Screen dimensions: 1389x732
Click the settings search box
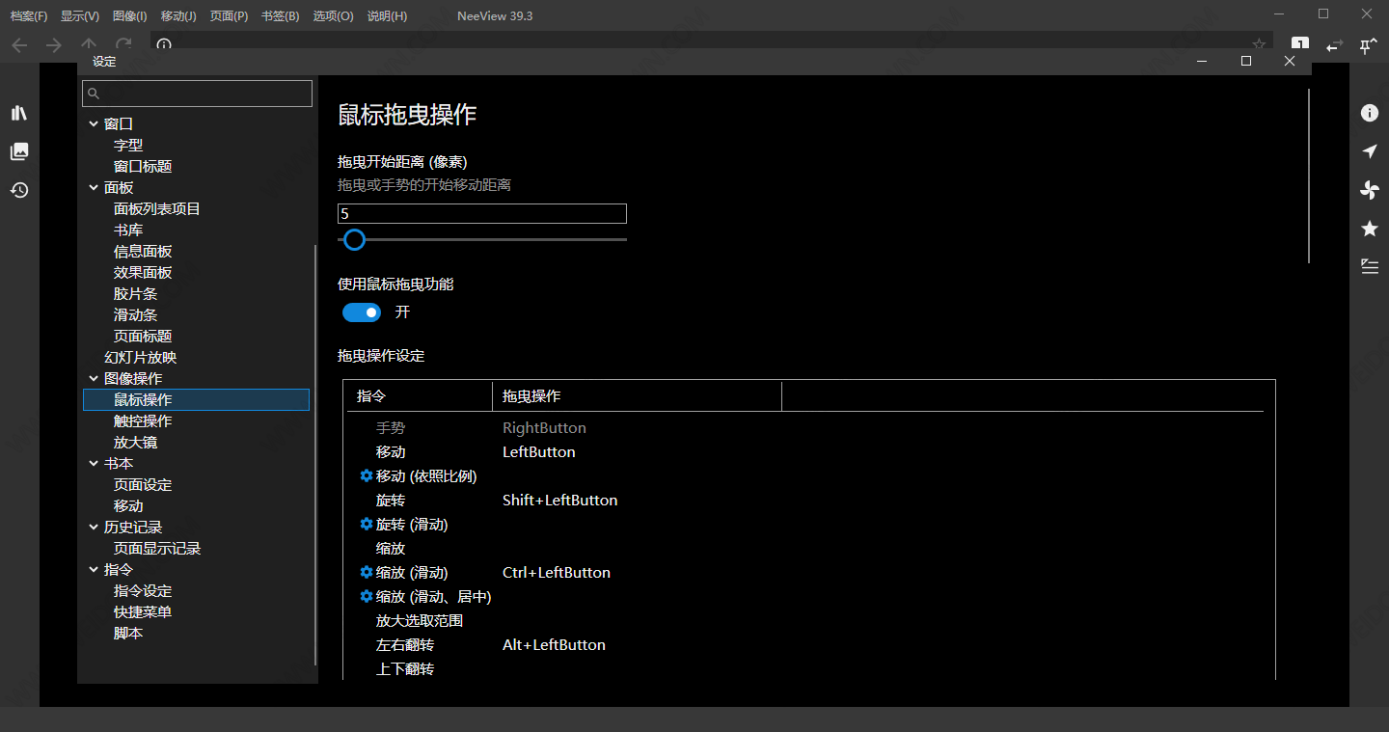pos(198,94)
